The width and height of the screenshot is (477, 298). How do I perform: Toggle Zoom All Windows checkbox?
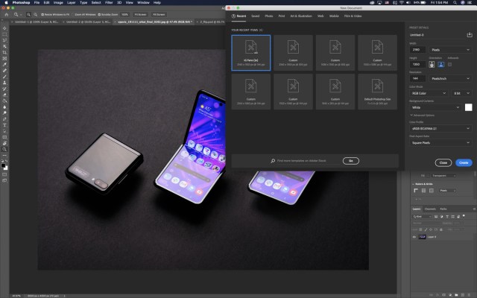point(73,15)
